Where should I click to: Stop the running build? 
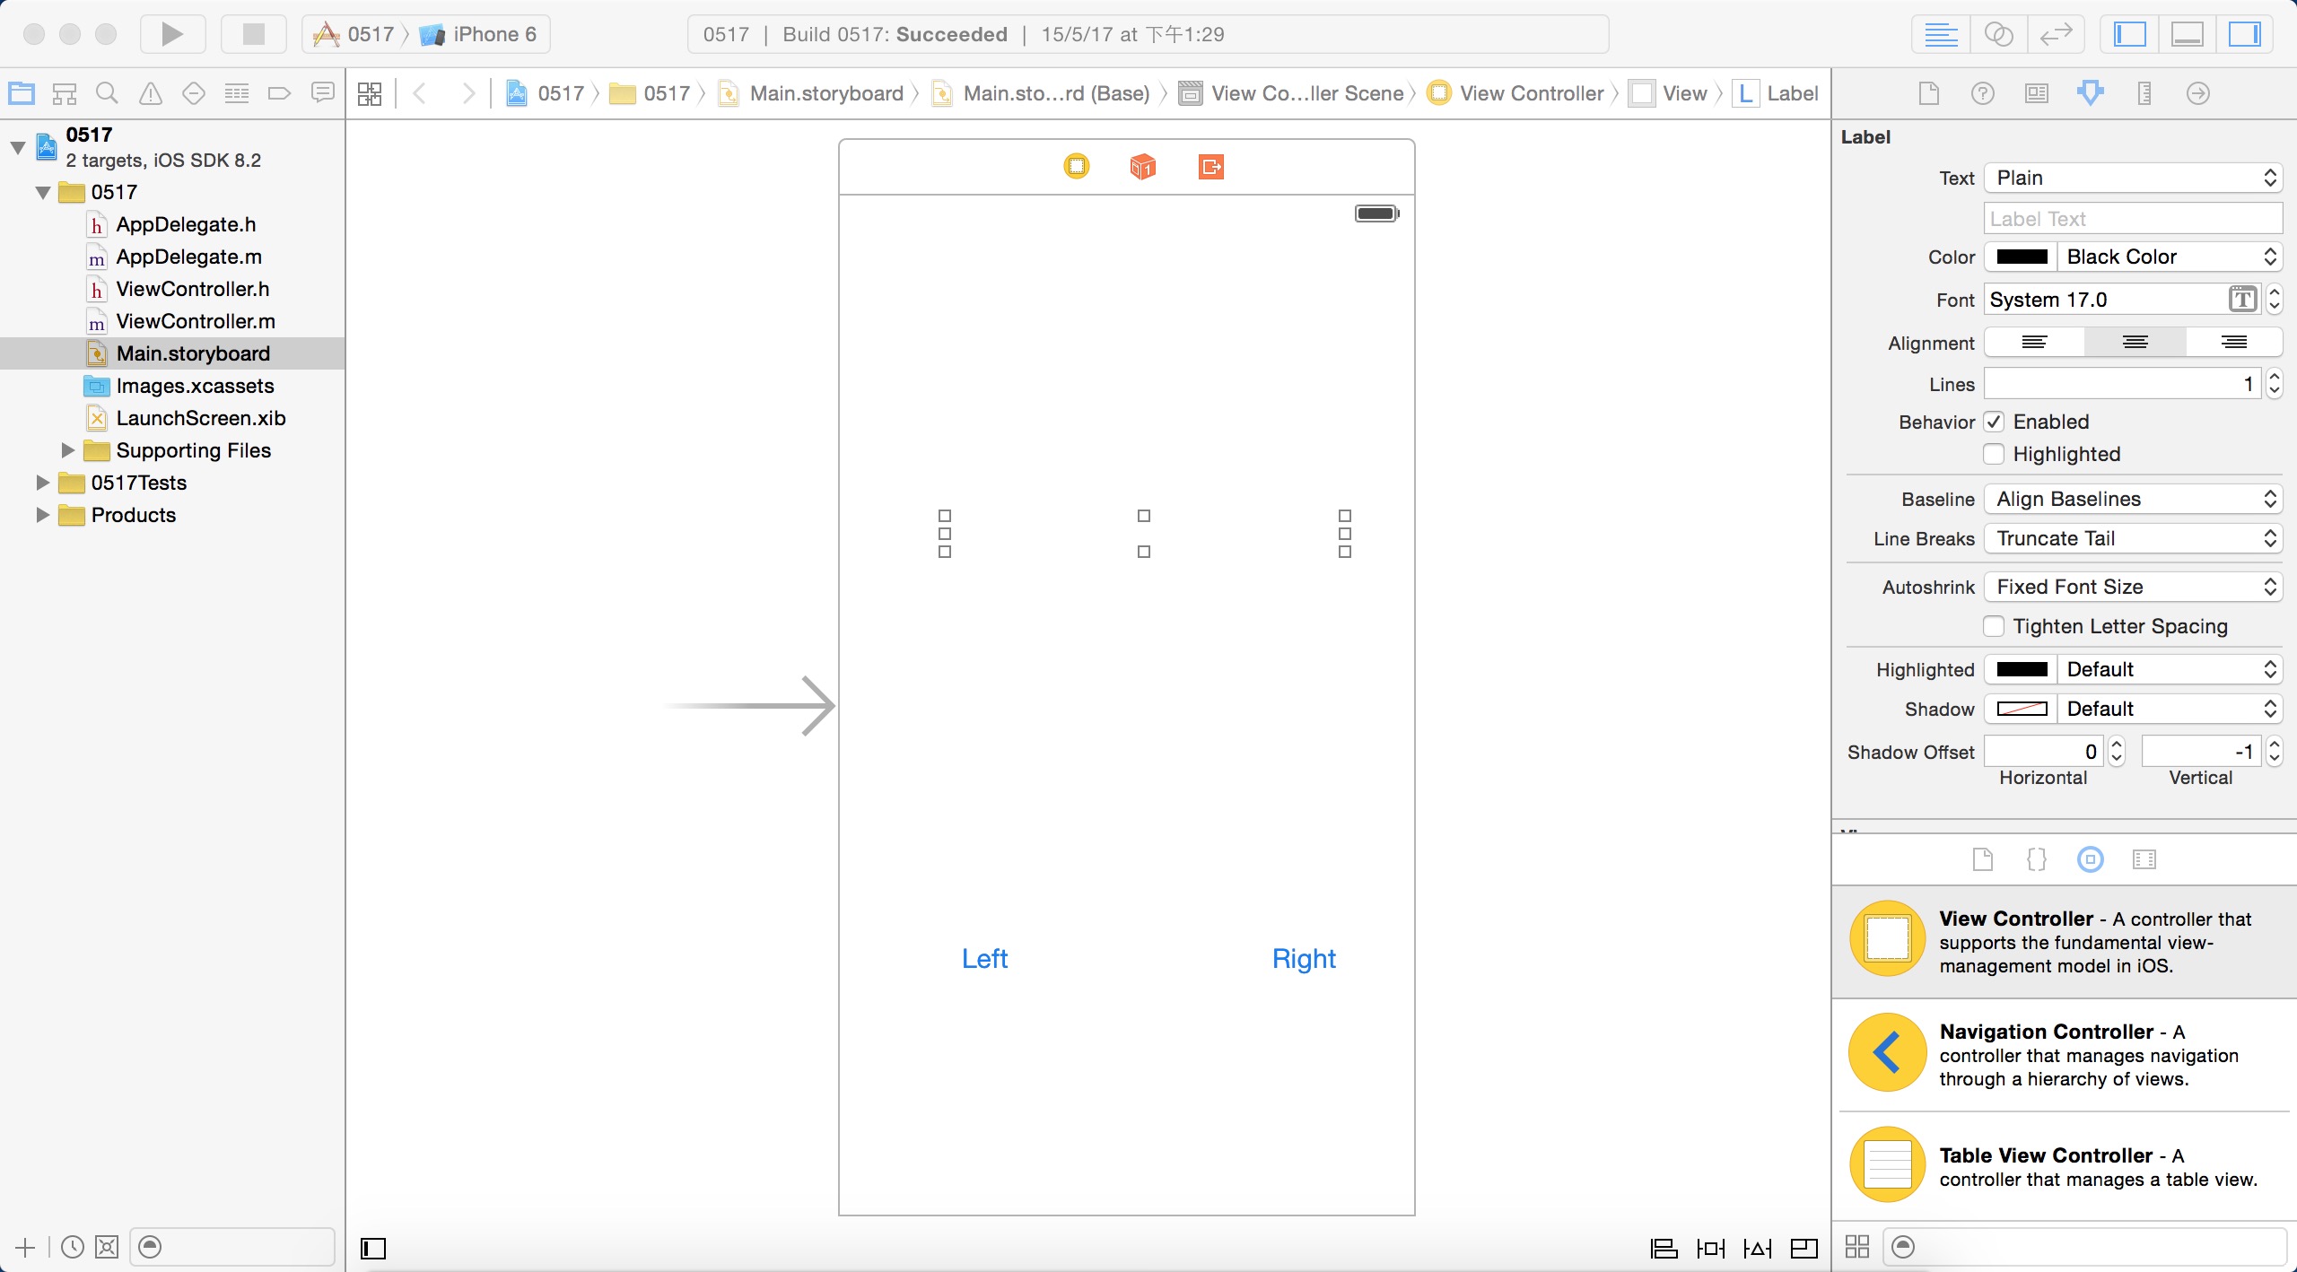[254, 34]
